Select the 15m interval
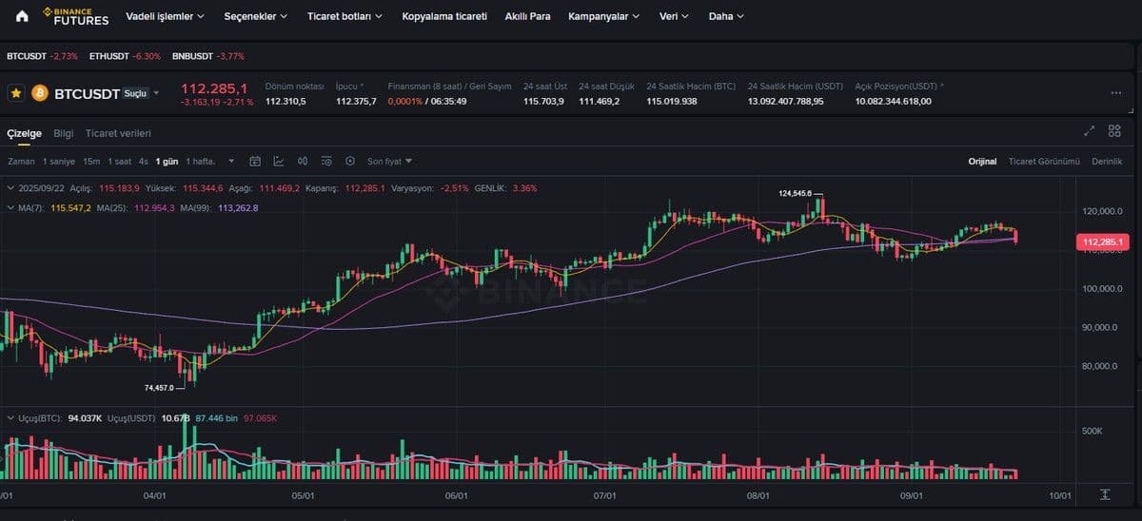Image resolution: width=1142 pixels, height=521 pixels. point(91,162)
